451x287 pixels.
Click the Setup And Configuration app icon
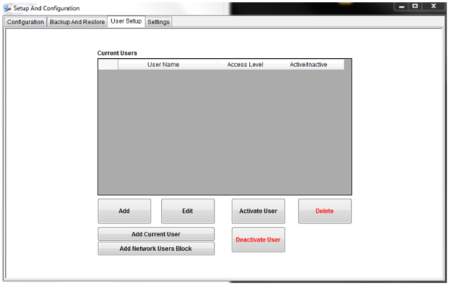pos(8,8)
